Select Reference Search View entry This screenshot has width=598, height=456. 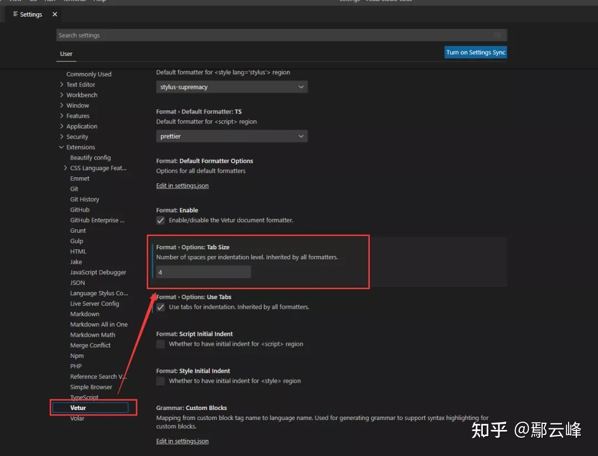99,376
